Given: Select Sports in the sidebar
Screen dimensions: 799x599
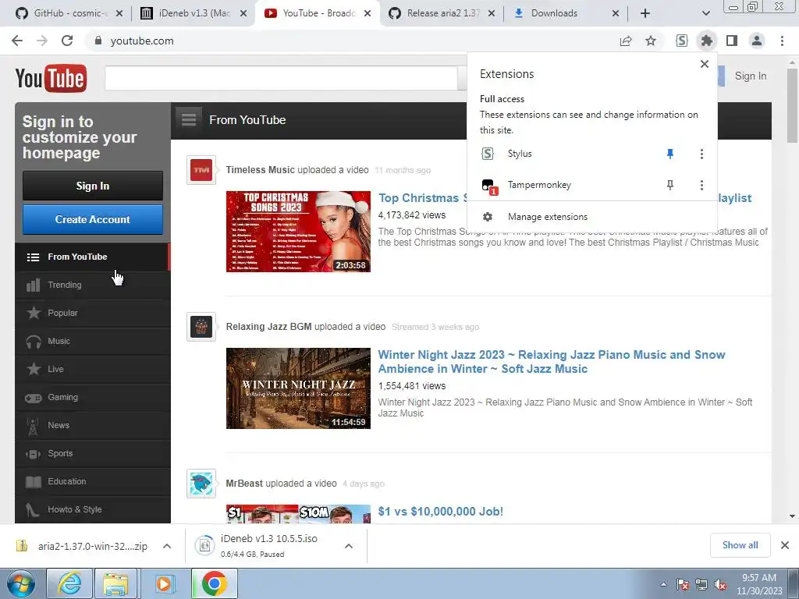Looking at the screenshot, I should (x=93, y=453).
